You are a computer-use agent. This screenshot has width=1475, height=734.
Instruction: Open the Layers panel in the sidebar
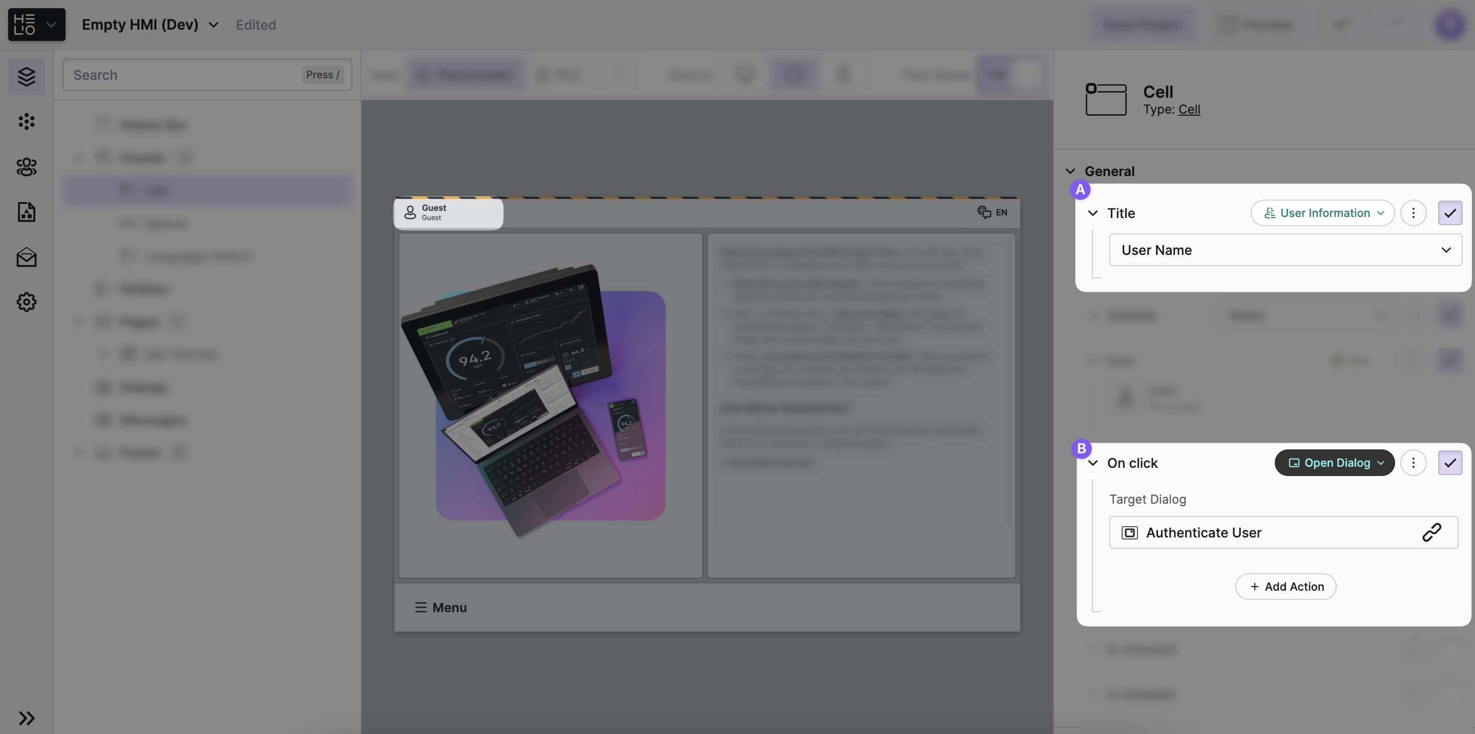click(x=26, y=76)
